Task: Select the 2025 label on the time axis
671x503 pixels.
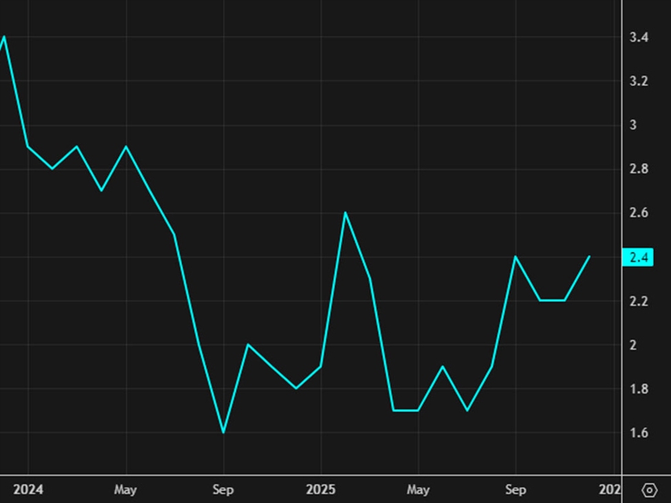Action: coord(322,490)
